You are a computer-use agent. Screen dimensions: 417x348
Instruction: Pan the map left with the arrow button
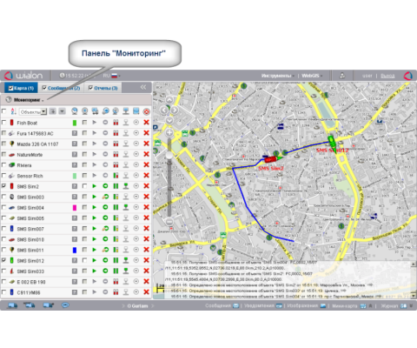click(164, 110)
